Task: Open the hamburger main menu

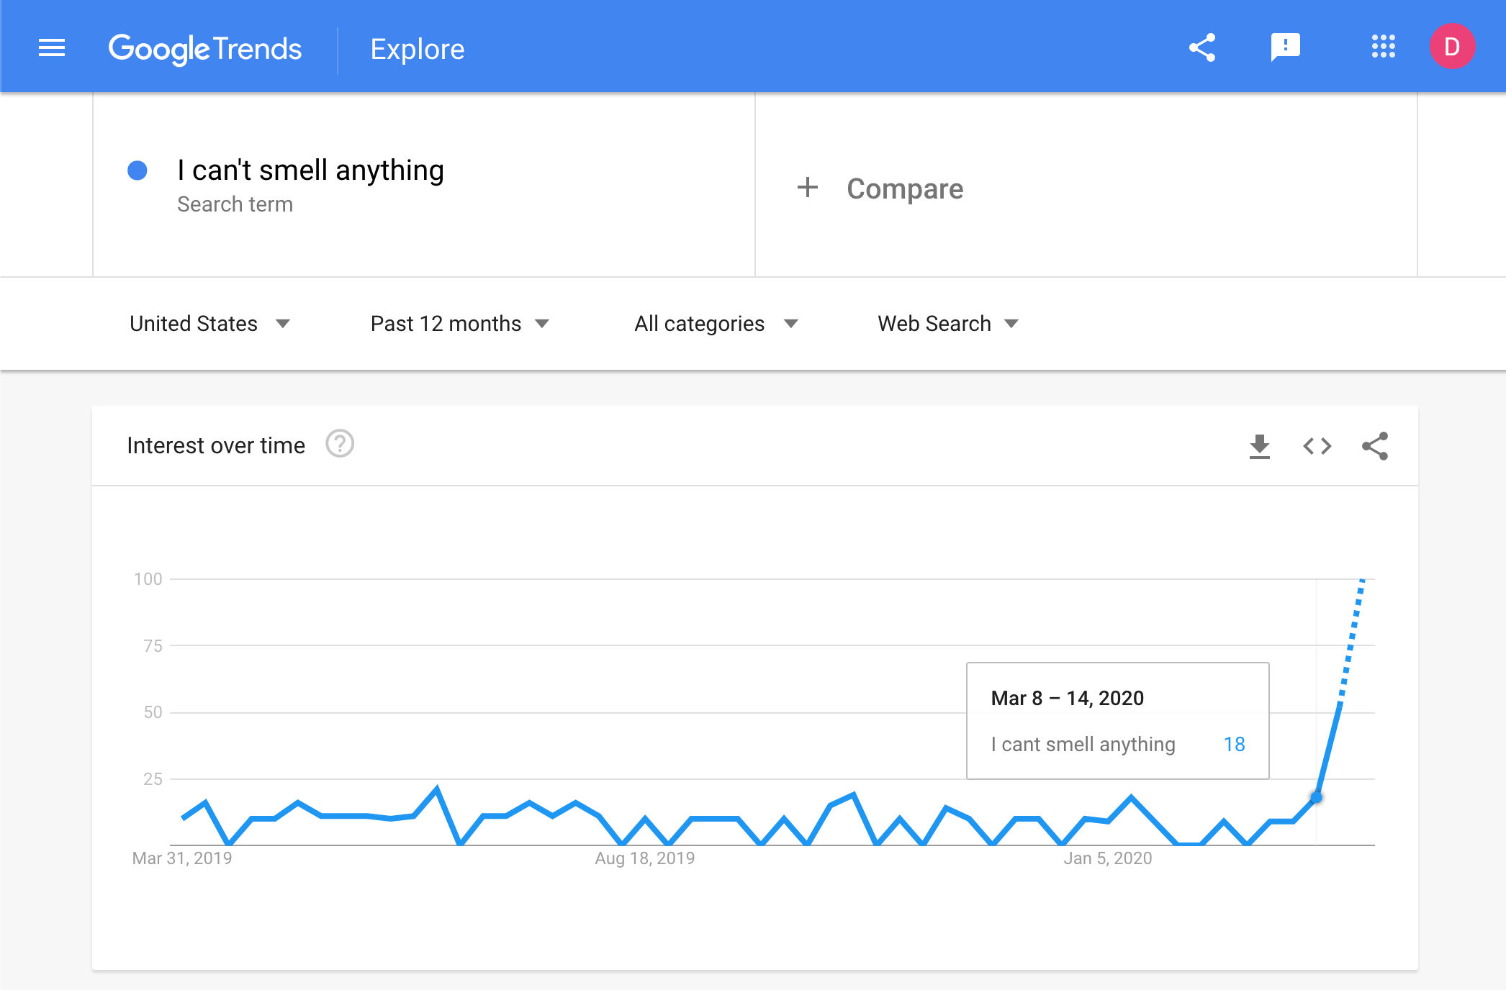Action: pos(52,48)
